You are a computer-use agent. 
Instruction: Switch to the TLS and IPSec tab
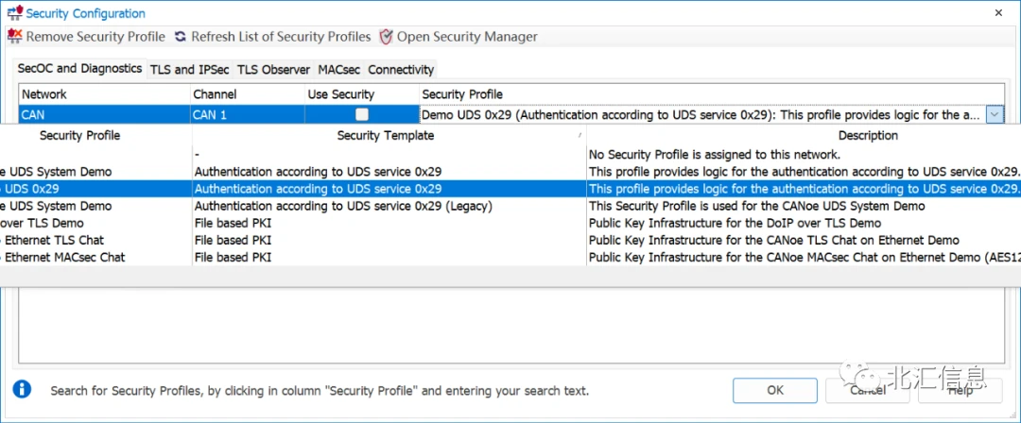(190, 70)
